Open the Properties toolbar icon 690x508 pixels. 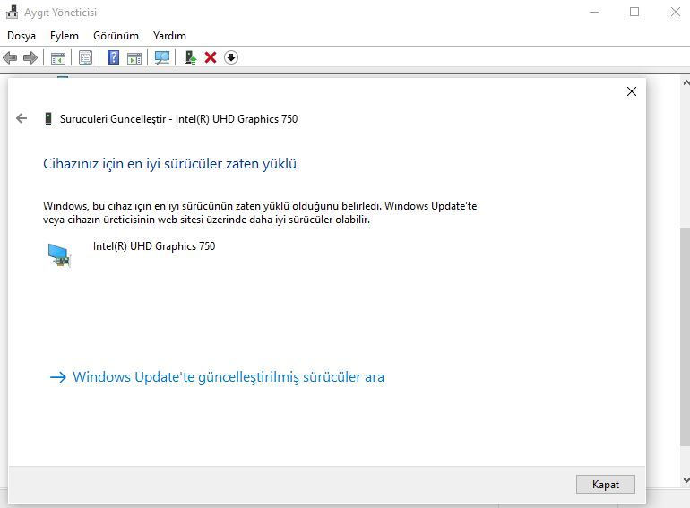85,57
